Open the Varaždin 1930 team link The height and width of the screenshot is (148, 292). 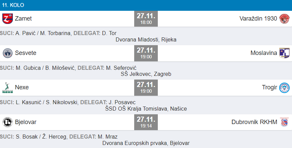click(x=258, y=19)
